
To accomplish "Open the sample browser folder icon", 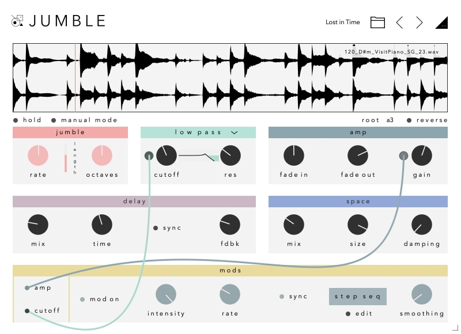I will 377,22.
